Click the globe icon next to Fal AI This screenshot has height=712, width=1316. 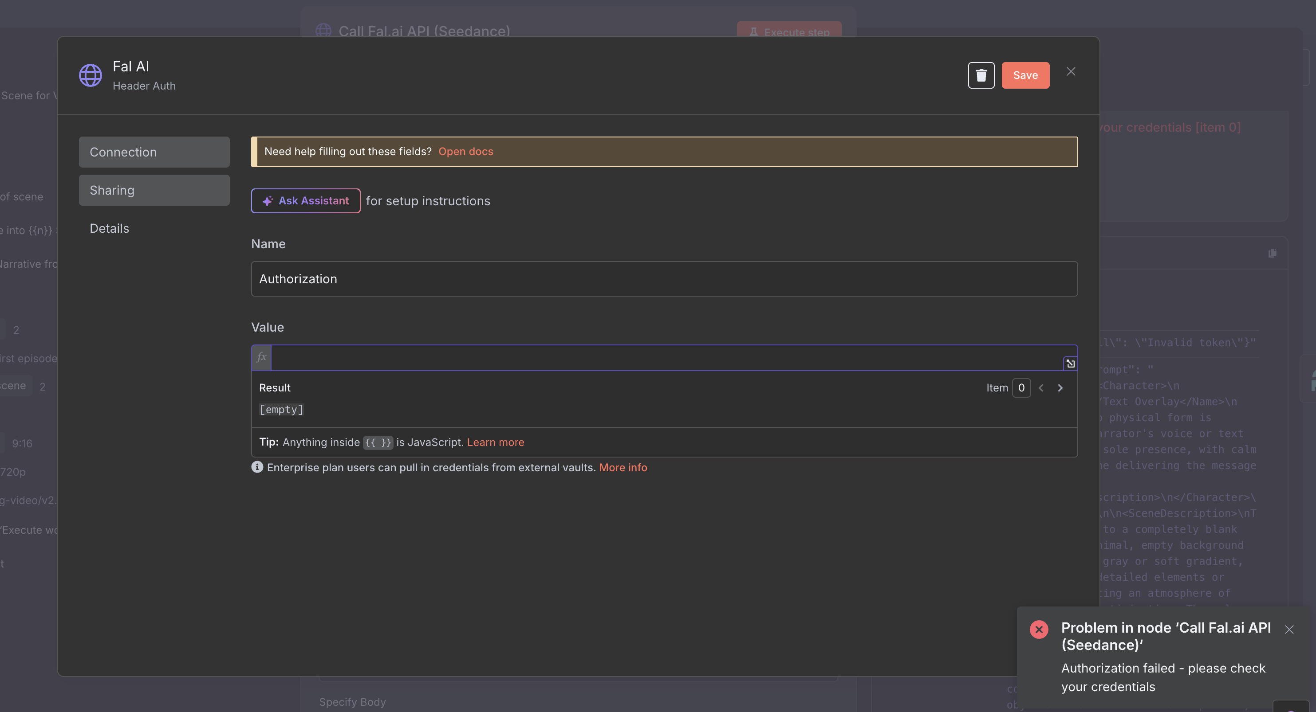pos(91,75)
